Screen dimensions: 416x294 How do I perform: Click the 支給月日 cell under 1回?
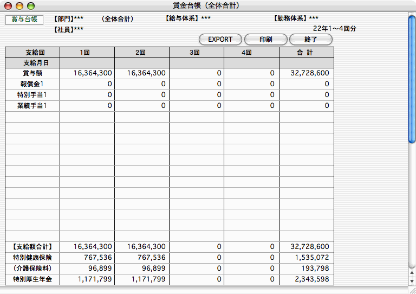click(x=87, y=63)
